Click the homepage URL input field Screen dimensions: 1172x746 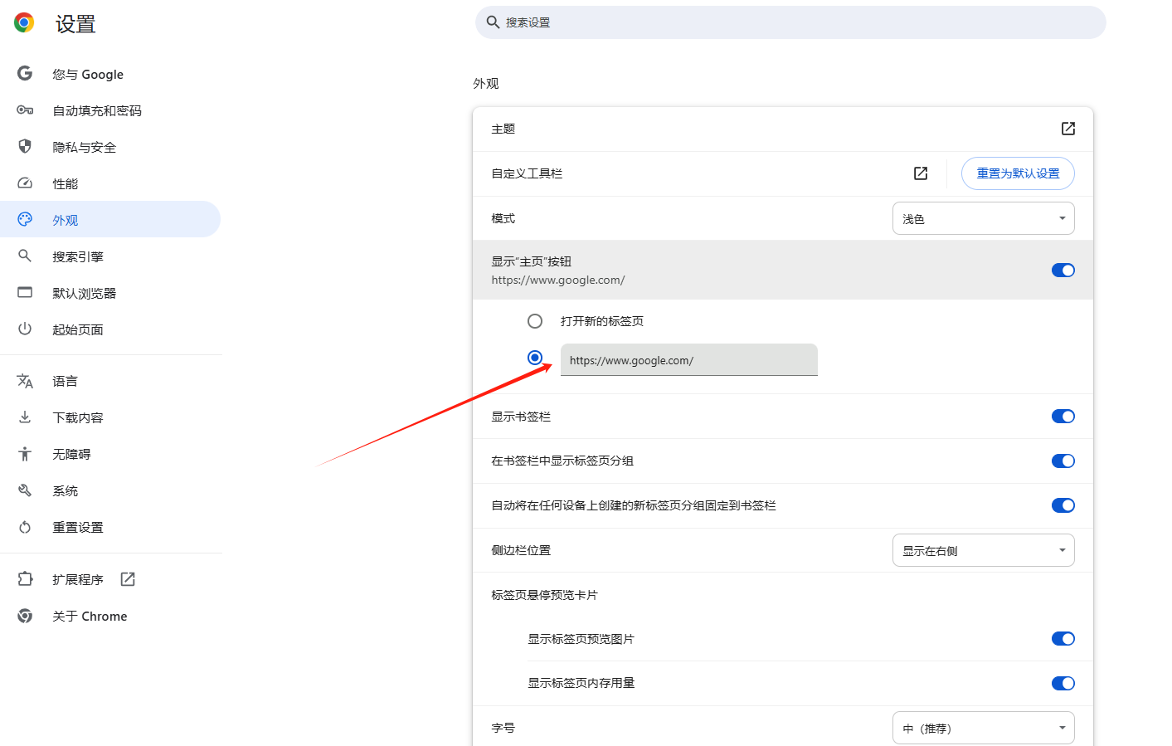[x=689, y=360]
